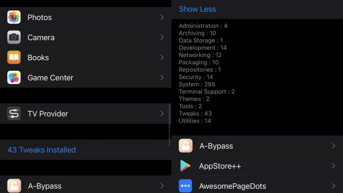Tap the A-Bypass icon in left panel
The image size is (343, 193).
[x=14, y=186]
